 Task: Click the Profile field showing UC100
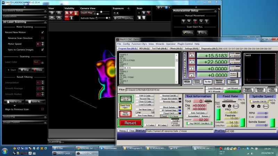click(x=251, y=131)
